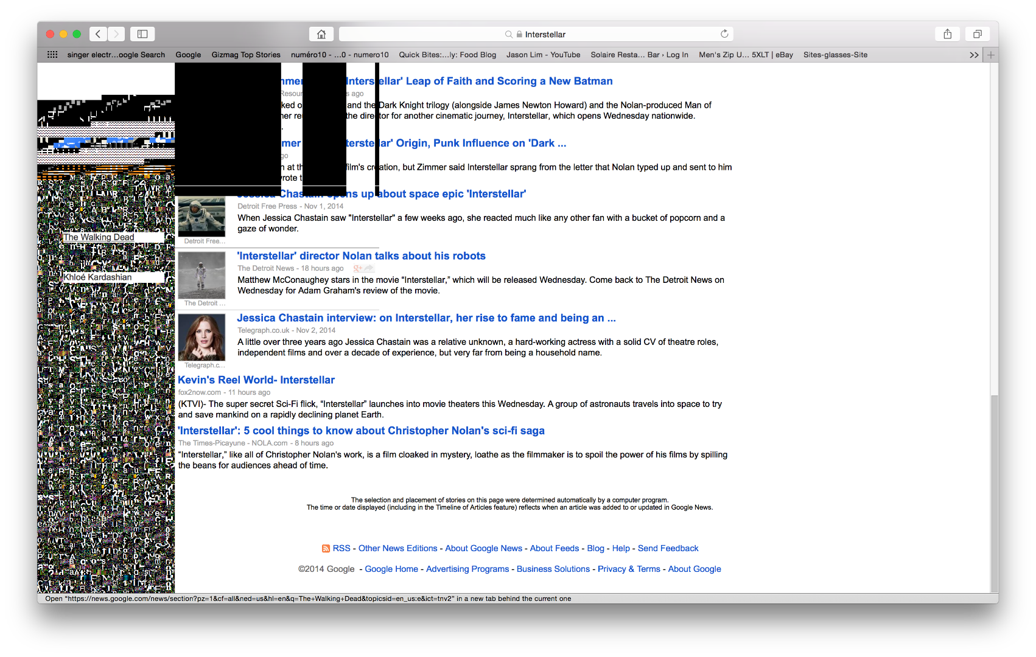Open Top Sites grid icon in favorites bar
The image size is (1036, 657).
(x=52, y=55)
